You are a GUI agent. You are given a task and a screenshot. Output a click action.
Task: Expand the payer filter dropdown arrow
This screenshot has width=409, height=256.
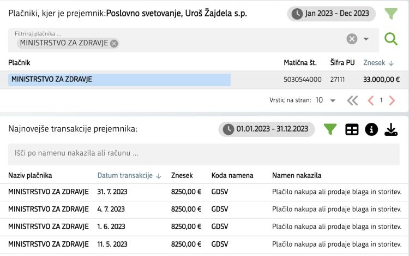point(366,39)
